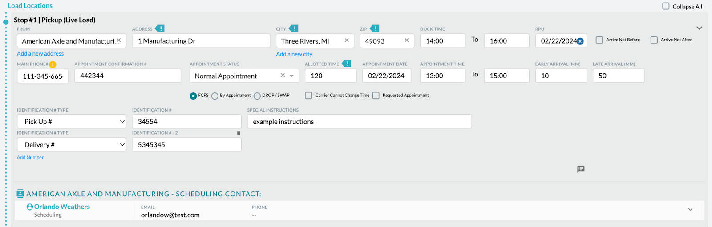Delete Identification # 2 with trash icon
The image size is (712, 227).
[x=239, y=133]
